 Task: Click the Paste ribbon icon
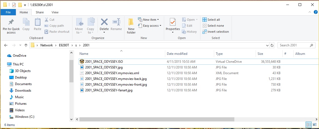(x=37, y=22)
